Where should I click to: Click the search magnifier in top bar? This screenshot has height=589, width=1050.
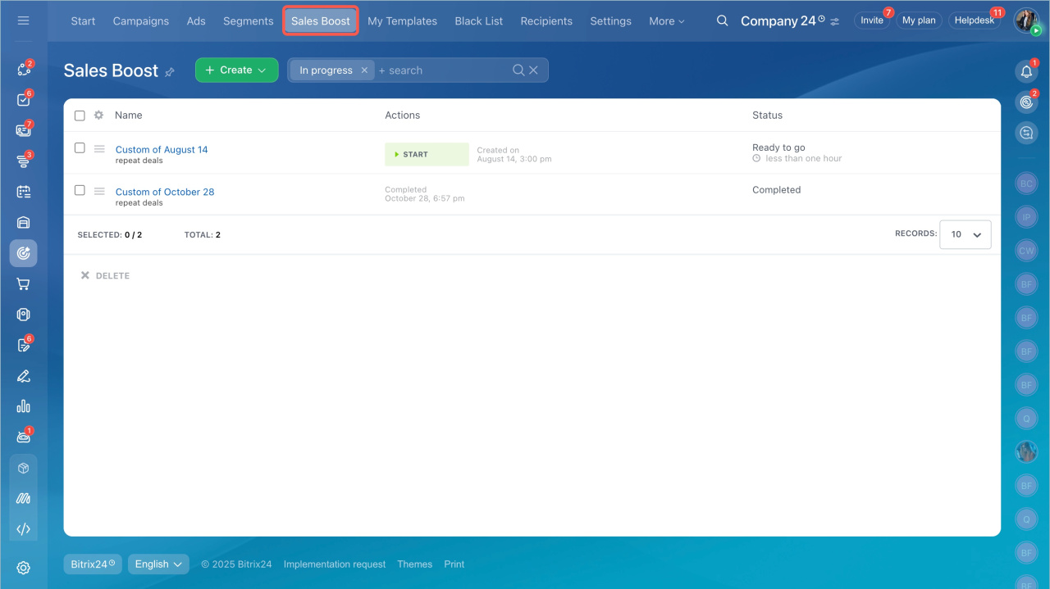[722, 20]
